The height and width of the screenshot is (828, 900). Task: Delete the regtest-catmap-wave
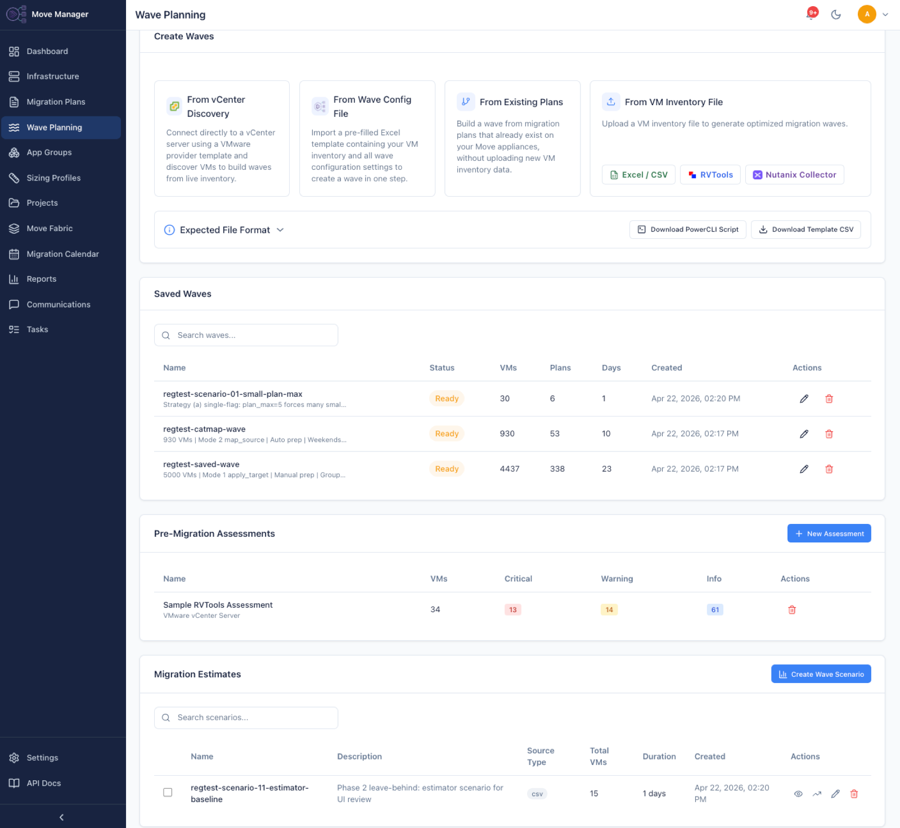(x=829, y=434)
